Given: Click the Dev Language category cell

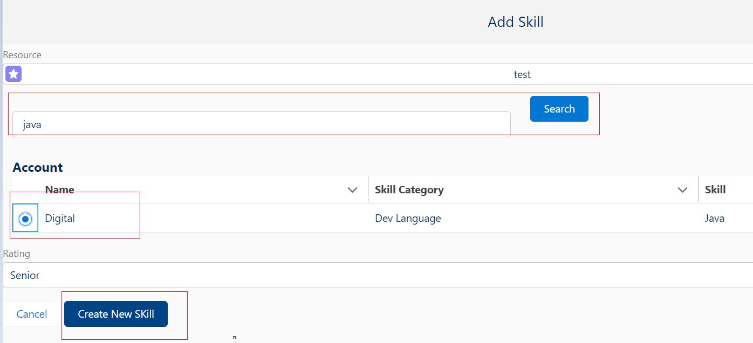Looking at the screenshot, I should [408, 218].
